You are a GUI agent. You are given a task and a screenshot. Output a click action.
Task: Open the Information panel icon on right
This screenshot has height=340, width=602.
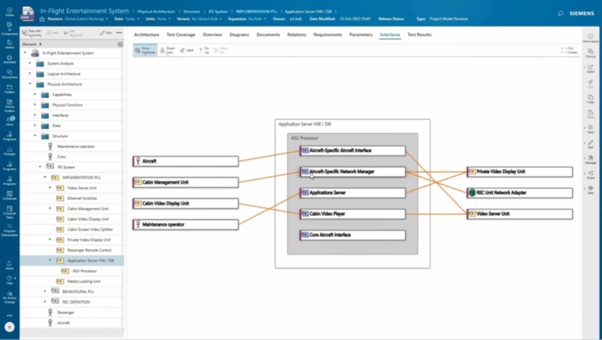[x=590, y=38]
